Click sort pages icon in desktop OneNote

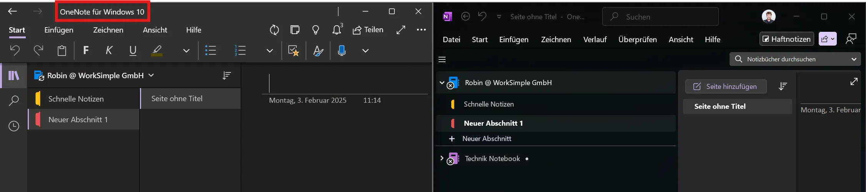click(783, 87)
